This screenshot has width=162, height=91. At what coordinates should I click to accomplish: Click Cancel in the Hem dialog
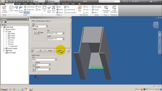(50, 51)
